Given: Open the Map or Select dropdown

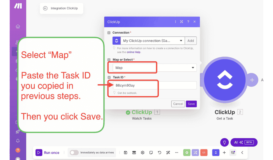Looking at the screenshot, I should (x=155, y=68).
